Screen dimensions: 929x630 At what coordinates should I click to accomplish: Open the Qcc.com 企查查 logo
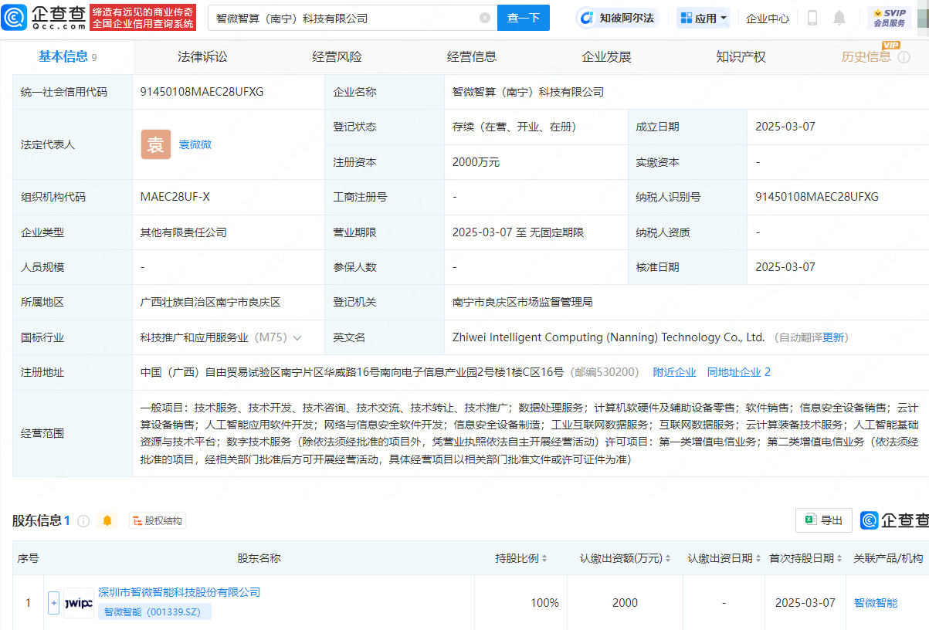click(43, 17)
